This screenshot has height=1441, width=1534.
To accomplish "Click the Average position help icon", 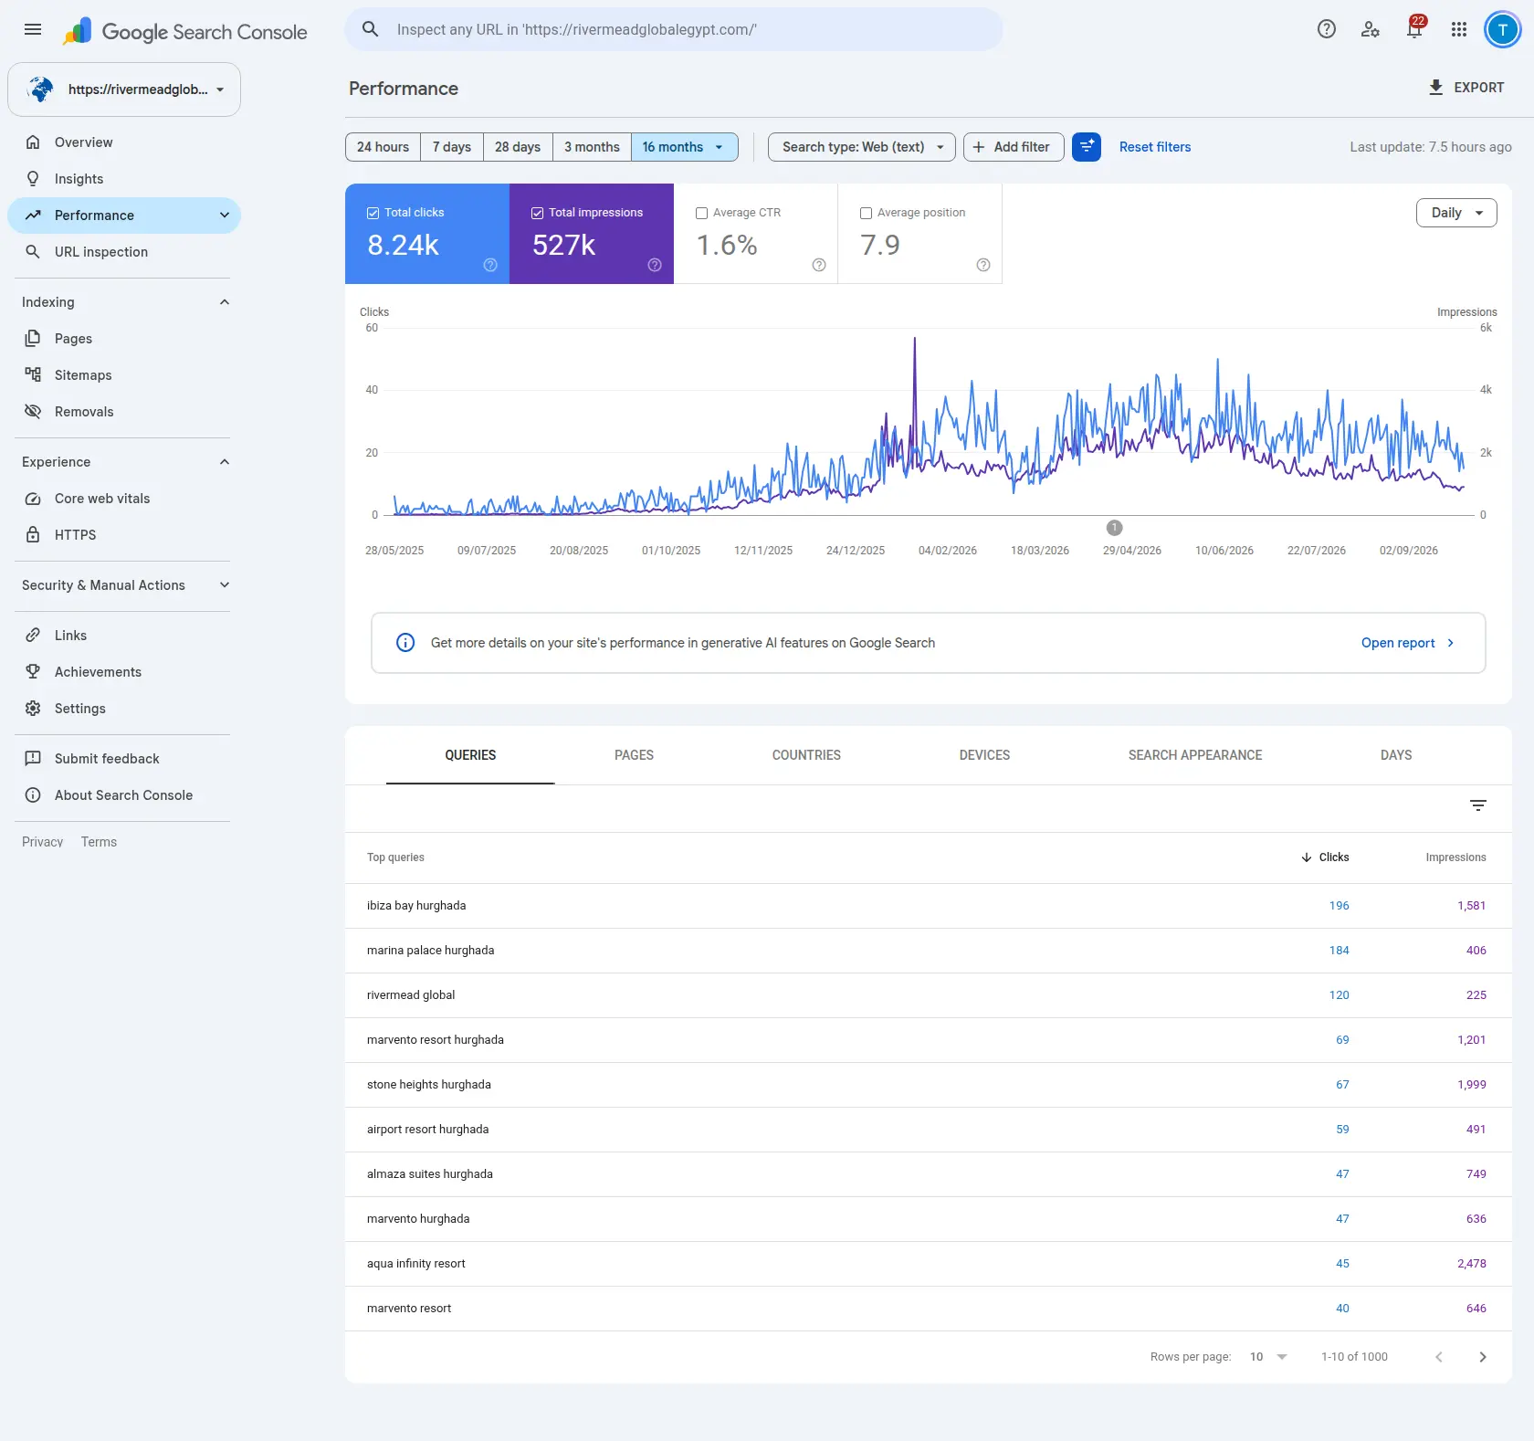I will coord(983,265).
